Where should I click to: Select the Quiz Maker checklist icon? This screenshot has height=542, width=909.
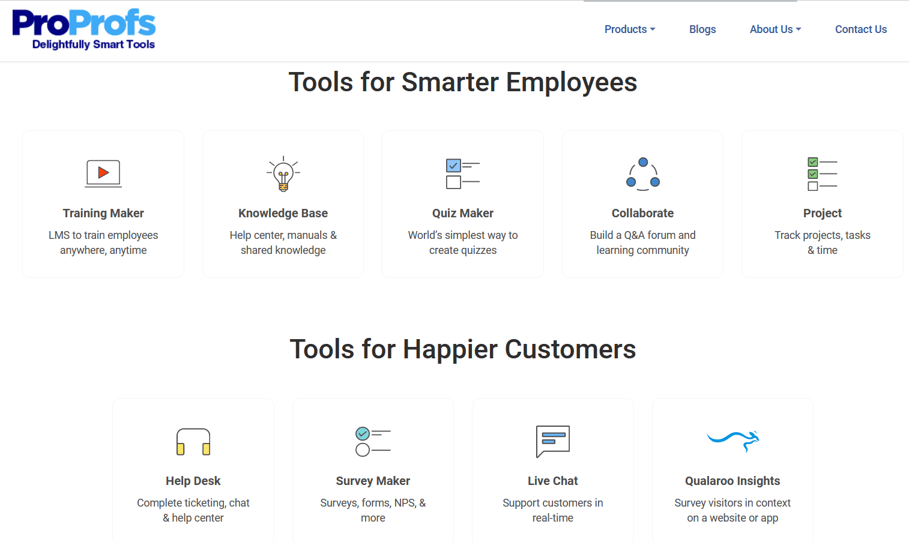click(462, 173)
